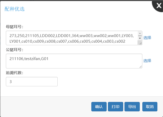Viewport: 163px width, 117px height.
Task: Open 选择 link beside 公猪耳号
Action: [x=147, y=61]
